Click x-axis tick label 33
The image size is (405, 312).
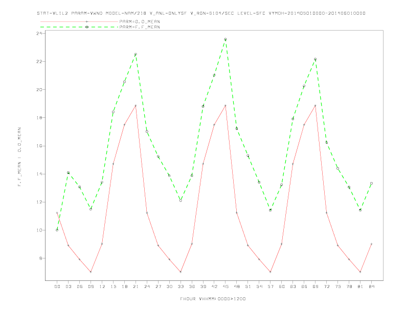(x=181, y=287)
